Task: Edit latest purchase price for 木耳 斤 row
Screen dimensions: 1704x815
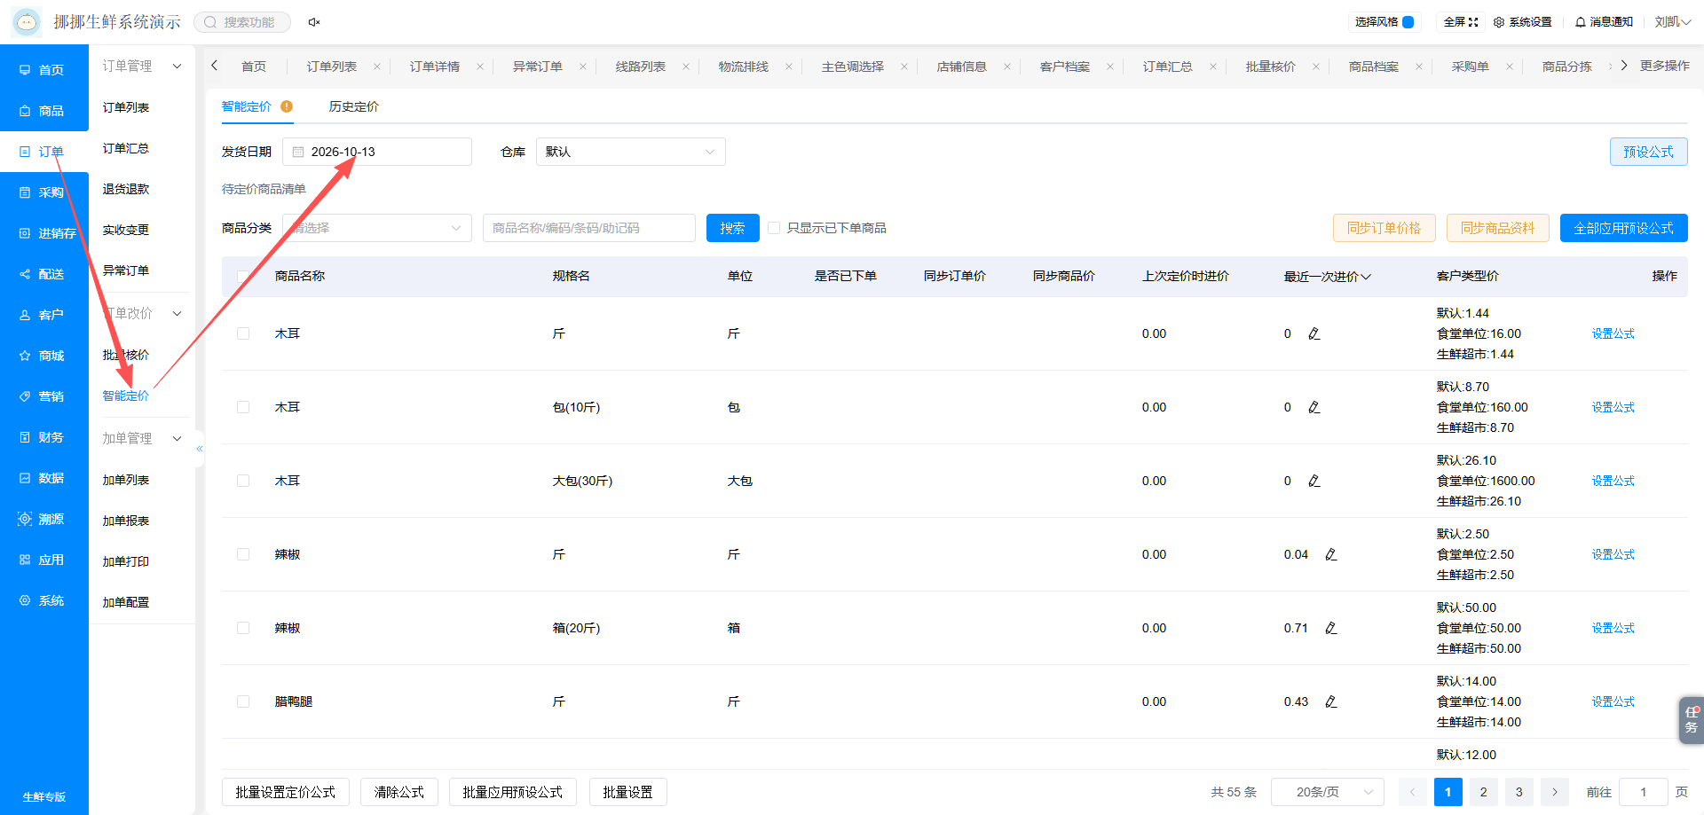Action: click(1314, 333)
